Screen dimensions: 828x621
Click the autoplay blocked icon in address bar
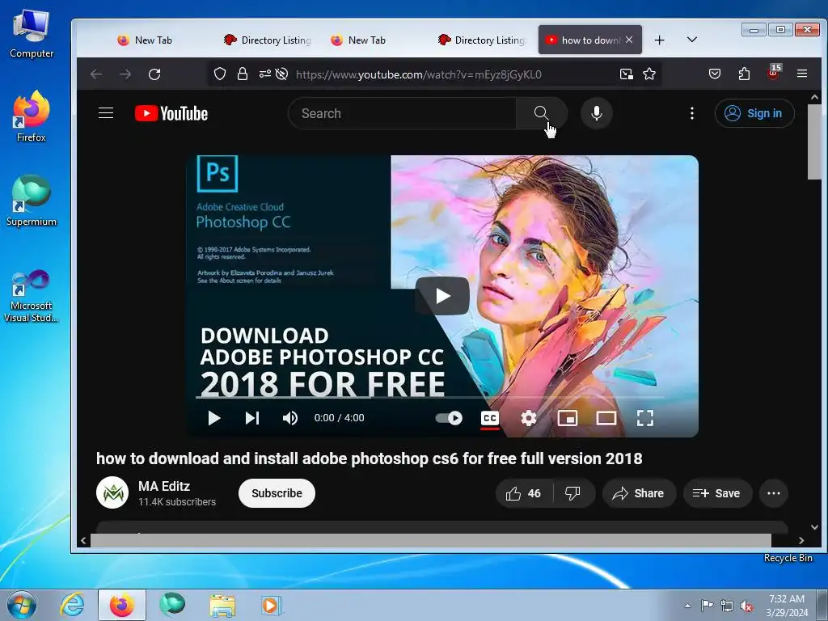(x=281, y=74)
